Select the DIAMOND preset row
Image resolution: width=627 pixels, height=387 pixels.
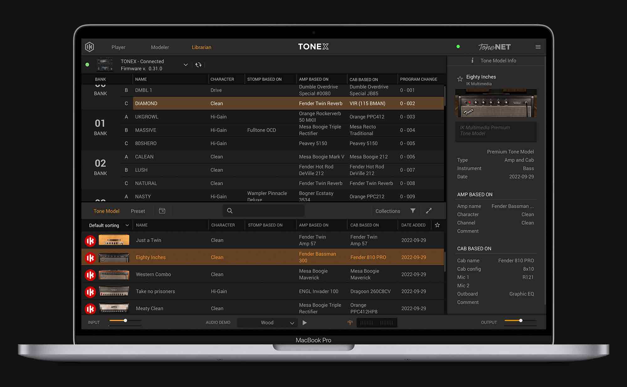click(x=288, y=103)
